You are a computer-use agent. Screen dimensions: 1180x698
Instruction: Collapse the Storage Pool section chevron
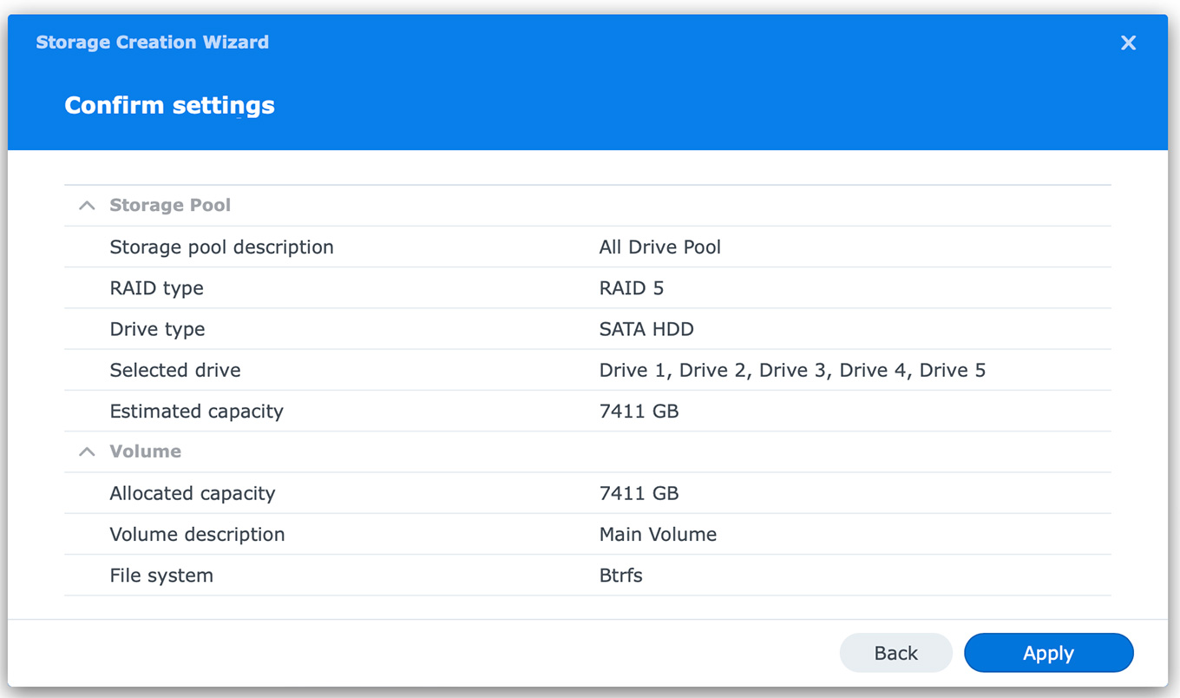tap(87, 206)
